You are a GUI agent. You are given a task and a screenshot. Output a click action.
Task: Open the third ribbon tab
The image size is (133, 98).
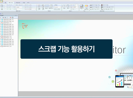[x=18, y=3]
